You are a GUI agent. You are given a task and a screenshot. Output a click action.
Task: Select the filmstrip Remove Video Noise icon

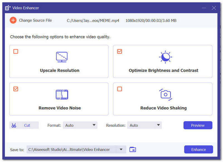click(62, 94)
